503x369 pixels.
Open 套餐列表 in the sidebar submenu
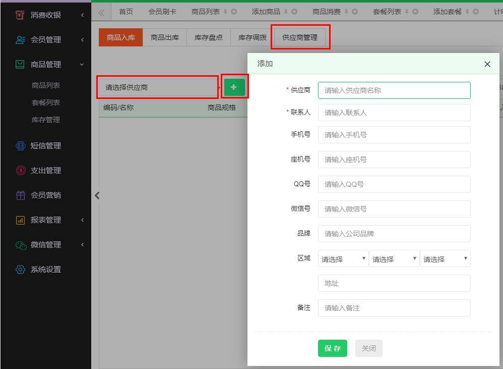pyautogui.click(x=46, y=102)
